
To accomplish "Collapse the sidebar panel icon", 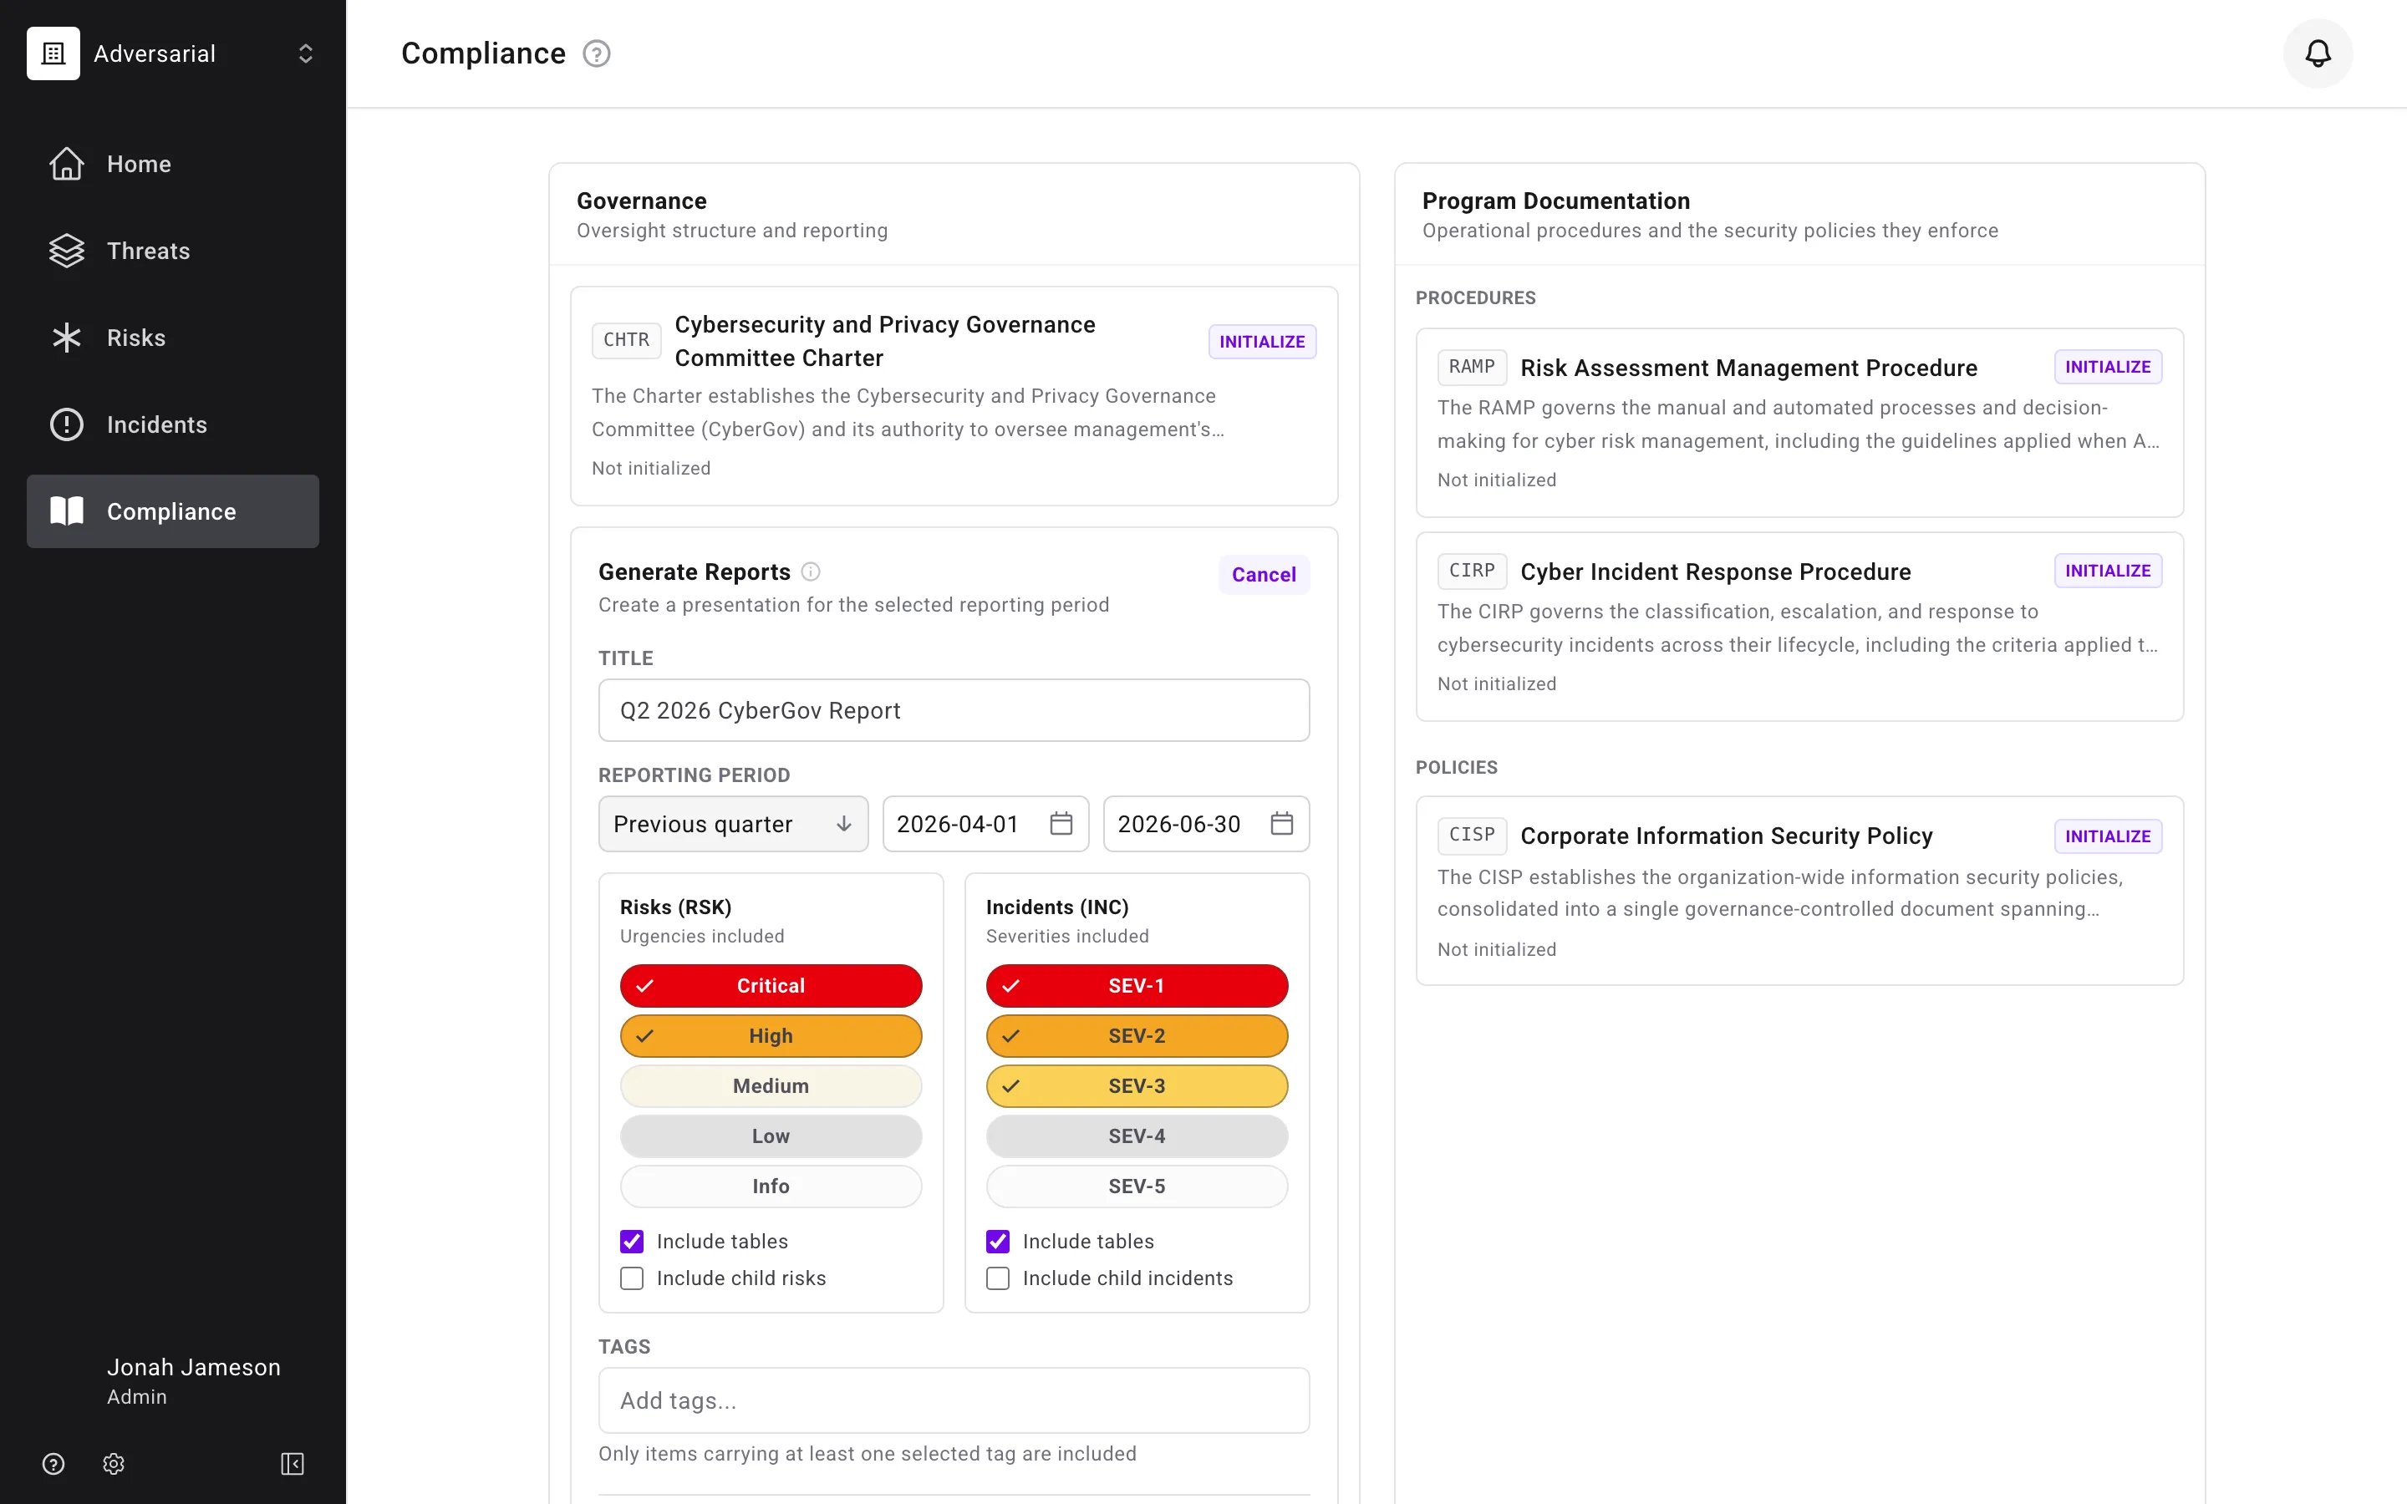I will [x=293, y=1463].
